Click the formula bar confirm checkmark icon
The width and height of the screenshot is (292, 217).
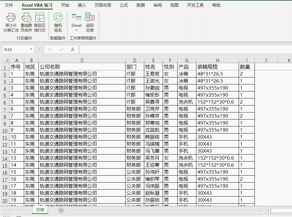tap(61, 49)
